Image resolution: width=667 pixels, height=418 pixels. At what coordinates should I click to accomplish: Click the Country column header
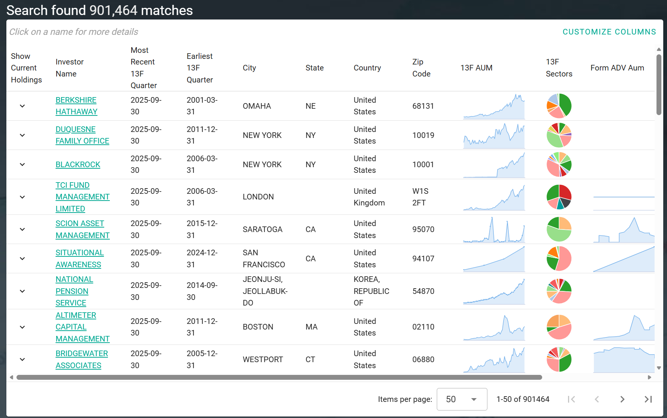coord(367,68)
